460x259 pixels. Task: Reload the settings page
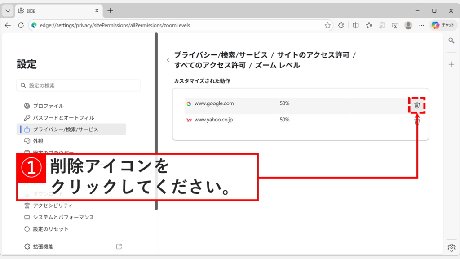[x=21, y=26]
